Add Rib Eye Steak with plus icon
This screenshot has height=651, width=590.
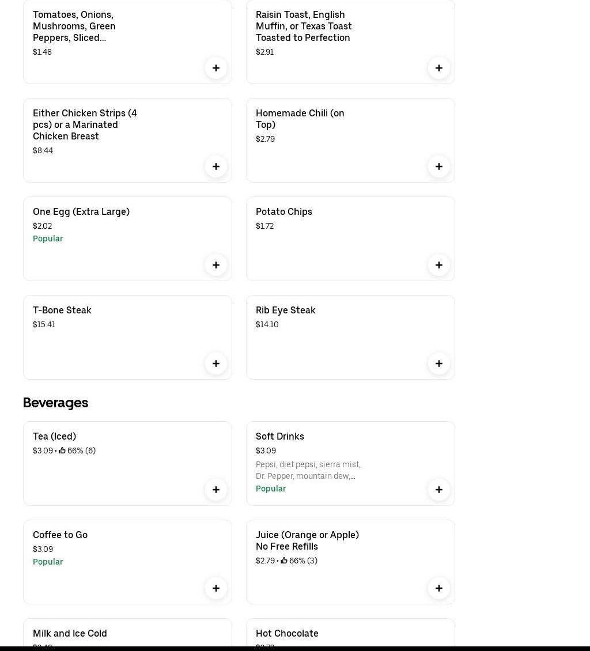pyautogui.click(x=439, y=364)
